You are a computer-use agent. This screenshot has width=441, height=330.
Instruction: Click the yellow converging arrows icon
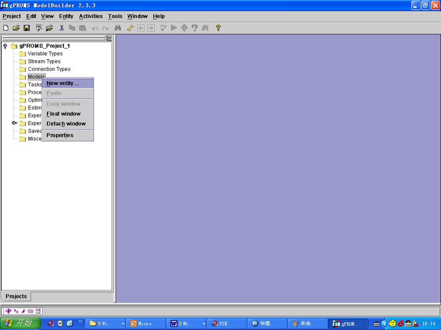[x=130, y=28]
